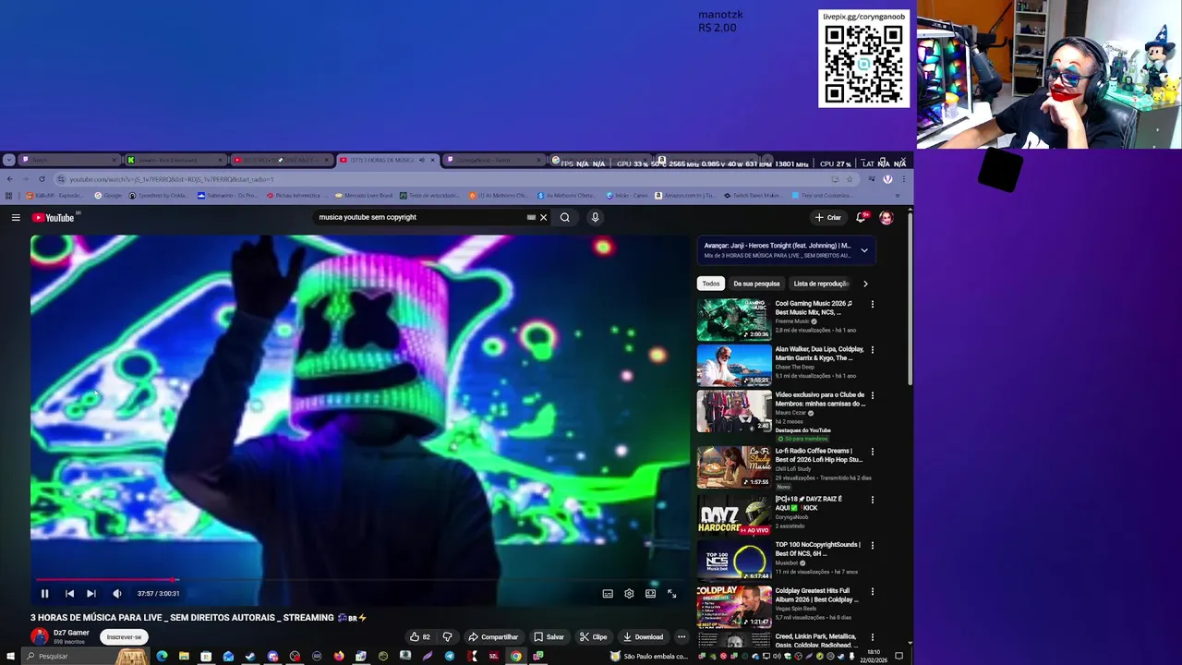
Task: Open the browser tab search dropdown arrow
Action: tap(8, 160)
